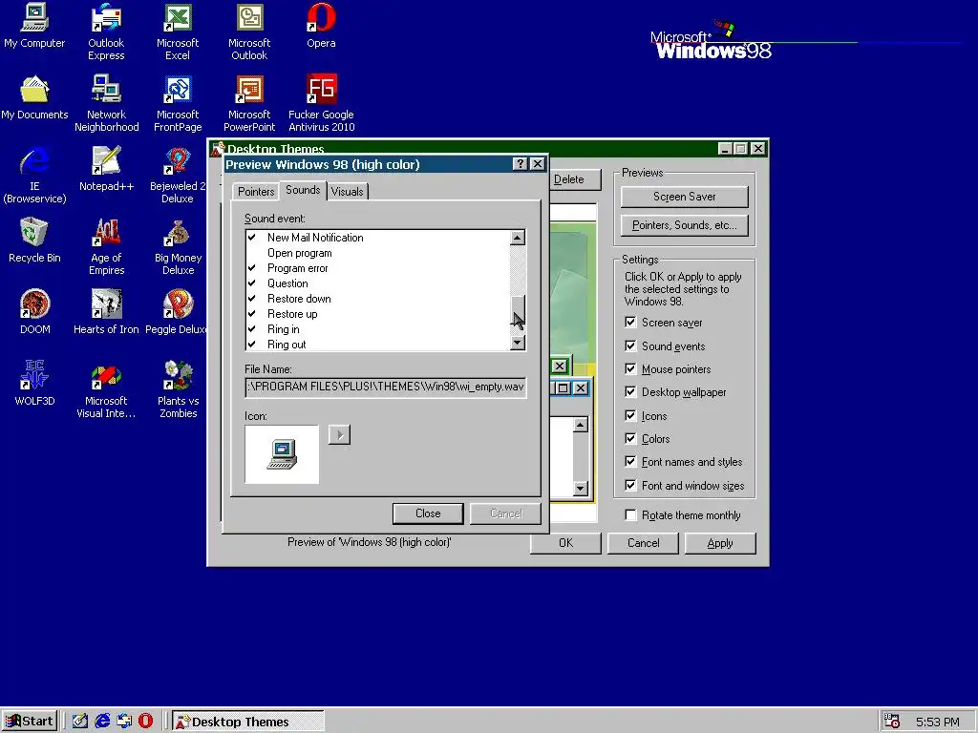The image size is (978, 733).
Task: Select the Age of Empires shortcut
Action: point(107,247)
